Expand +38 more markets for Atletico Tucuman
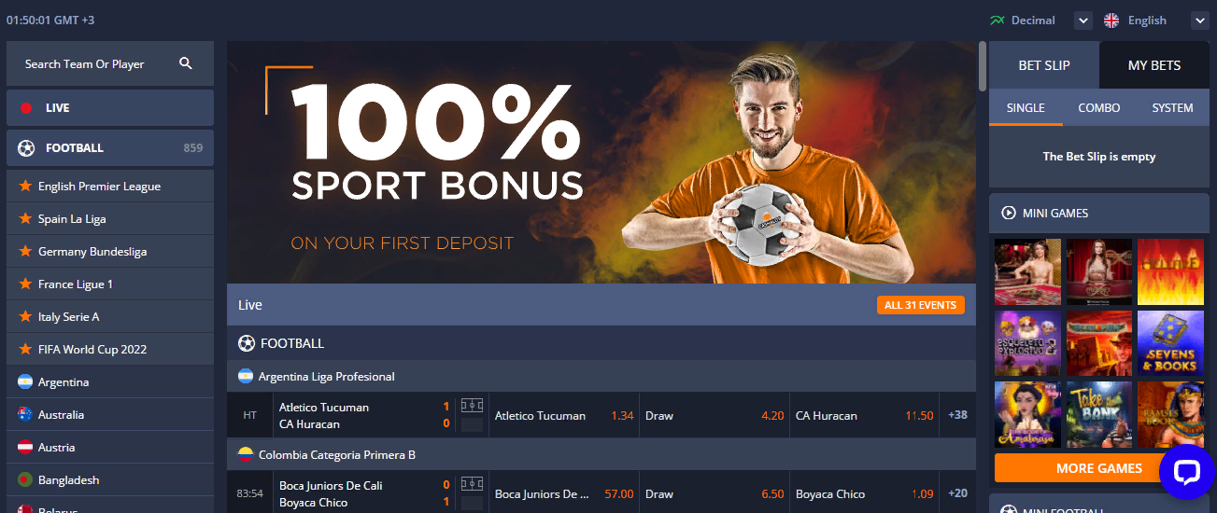1217x513 pixels. (957, 415)
